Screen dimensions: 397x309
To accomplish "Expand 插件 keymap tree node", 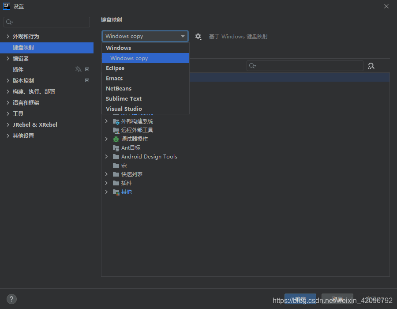I will coord(107,183).
